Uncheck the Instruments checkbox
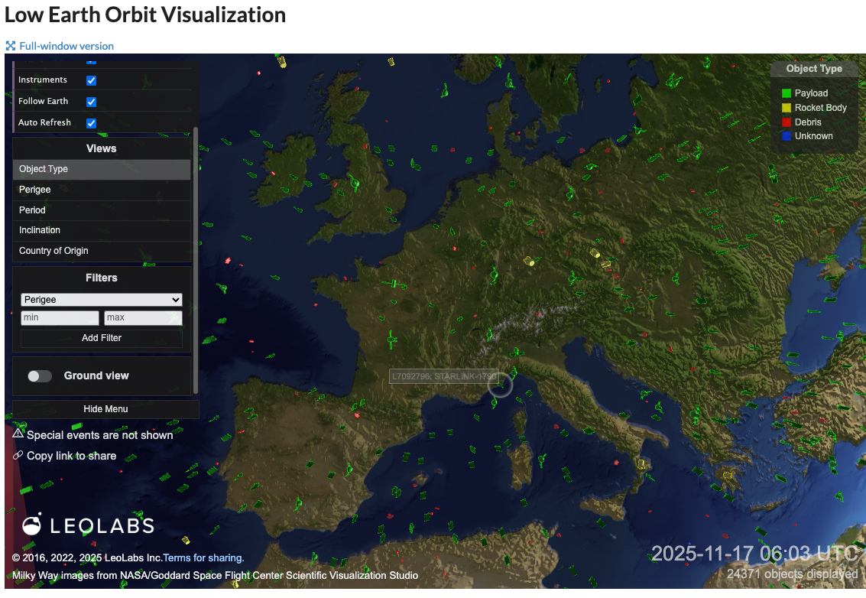This screenshot has width=866, height=598. coord(91,80)
